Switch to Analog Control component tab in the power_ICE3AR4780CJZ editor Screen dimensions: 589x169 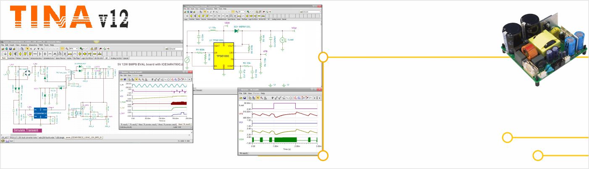[116, 58]
